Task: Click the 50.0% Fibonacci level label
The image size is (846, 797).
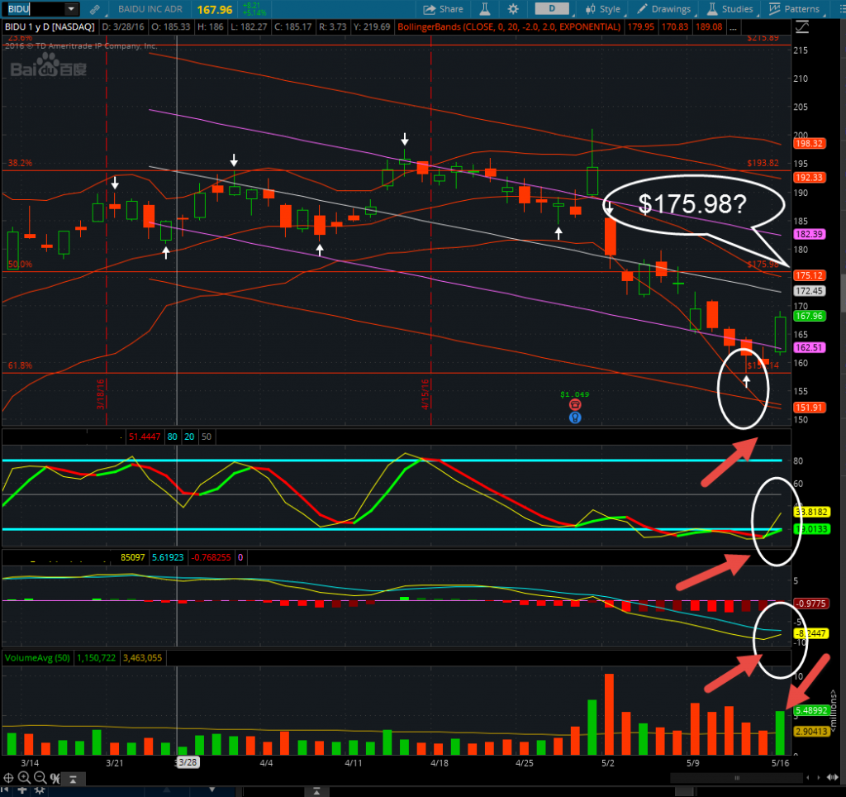Action: point(20,265)
